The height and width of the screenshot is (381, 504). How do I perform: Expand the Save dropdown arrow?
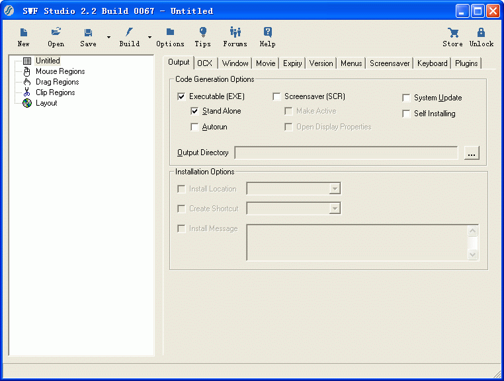tap(108, 37)
